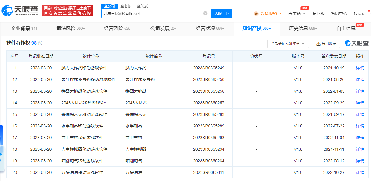
Task: Open 详情 for 喵别淘气移动游戏软件
Action: click(x=360, y=161)
